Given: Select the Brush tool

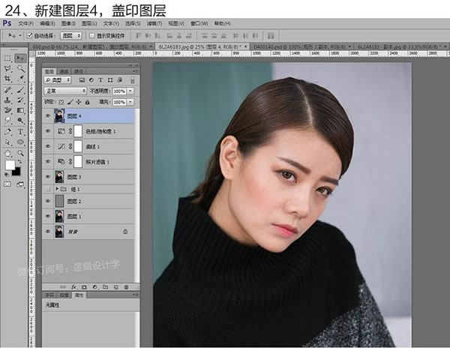Looking at the screenshot, I should [20, 90].
